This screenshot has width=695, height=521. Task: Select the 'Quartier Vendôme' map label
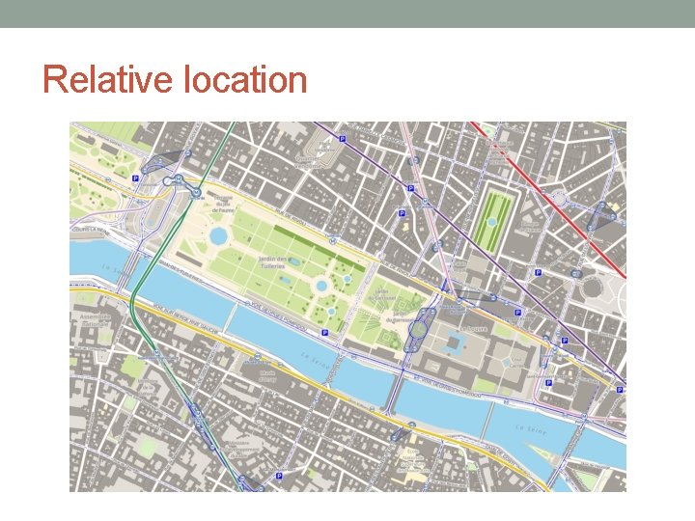tap(309, 162)
